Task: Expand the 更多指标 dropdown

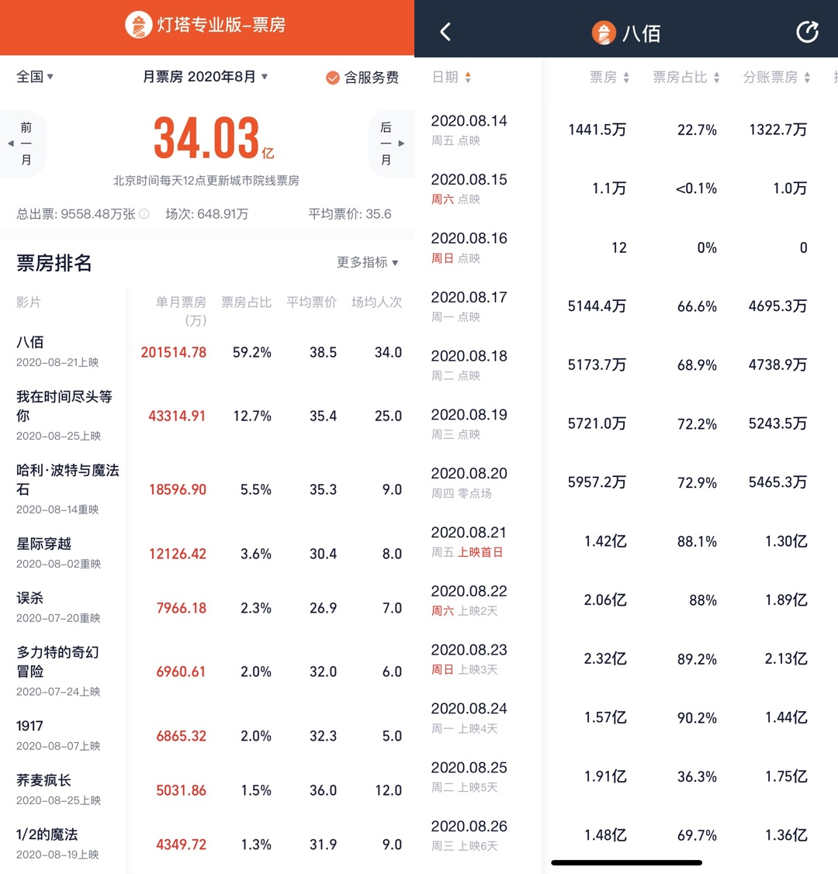Action: pyautogui.click(x=368, y=262)
